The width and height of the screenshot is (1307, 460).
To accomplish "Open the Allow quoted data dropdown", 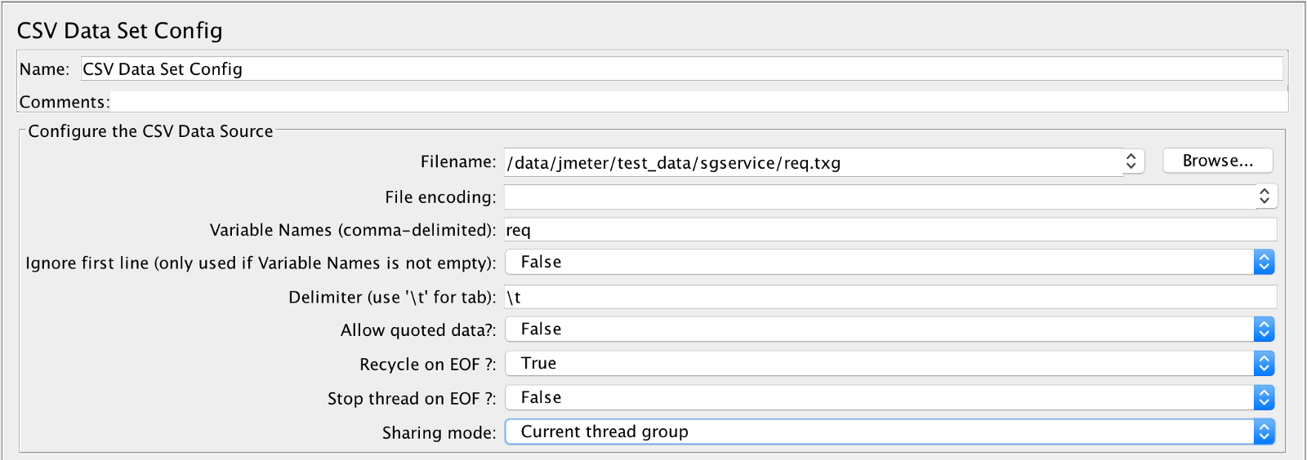I will coord(879,330).
